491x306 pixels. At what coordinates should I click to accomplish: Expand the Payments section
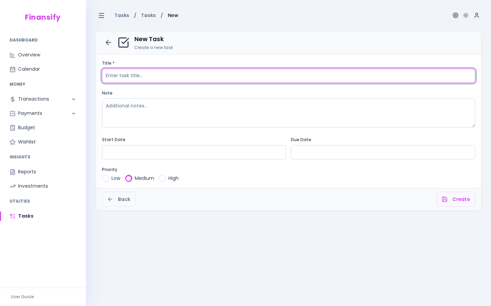tap(74, 113)
